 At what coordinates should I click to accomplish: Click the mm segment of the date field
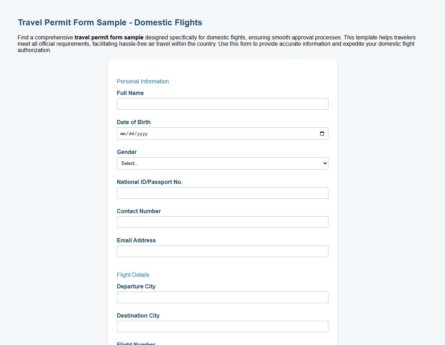(123, 133)
